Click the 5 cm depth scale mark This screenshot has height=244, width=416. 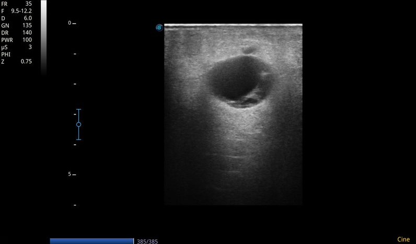pyautogui.click(x=72, y=175)
